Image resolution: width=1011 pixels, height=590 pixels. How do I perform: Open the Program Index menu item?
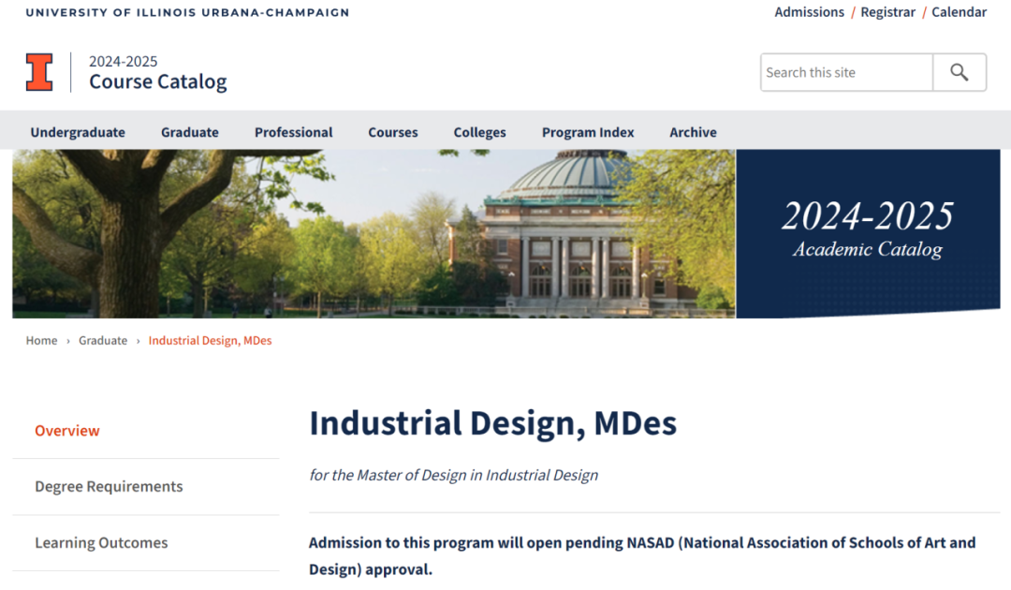pos(588,132)
